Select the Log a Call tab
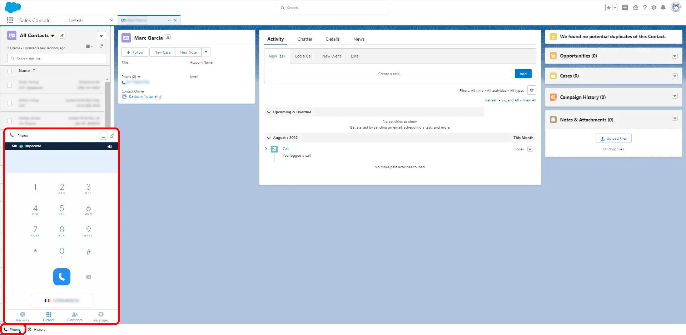This screenshot has width=686, height=335. point(303,56)
